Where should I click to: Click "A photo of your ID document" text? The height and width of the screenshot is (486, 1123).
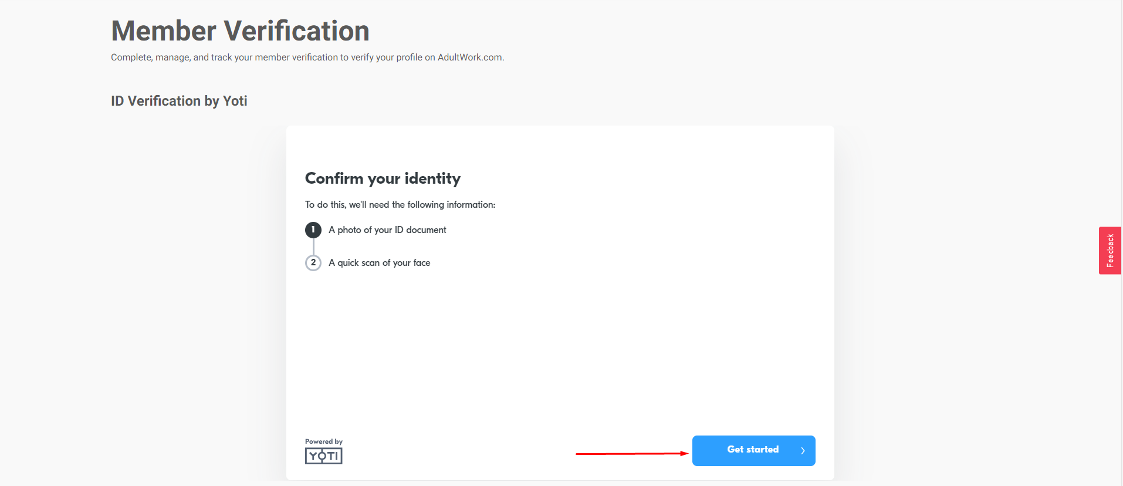(x=387, y=230)
